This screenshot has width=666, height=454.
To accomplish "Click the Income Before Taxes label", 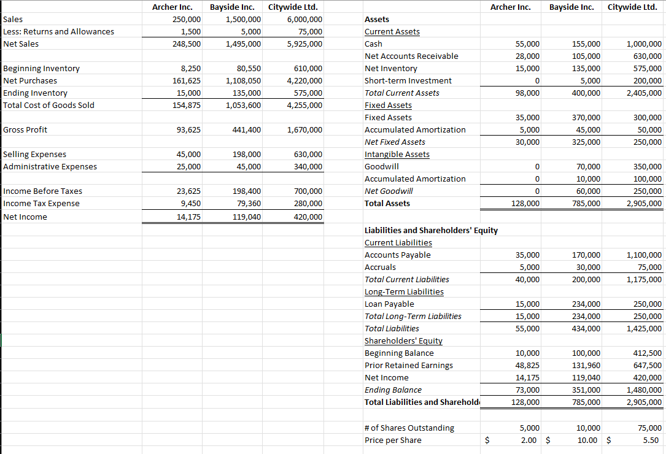I will point(42,191).
